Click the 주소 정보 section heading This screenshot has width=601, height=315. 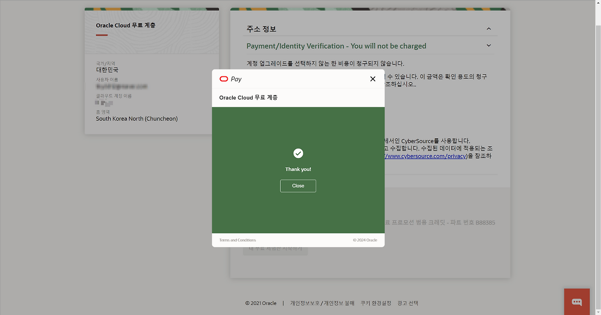262,29
